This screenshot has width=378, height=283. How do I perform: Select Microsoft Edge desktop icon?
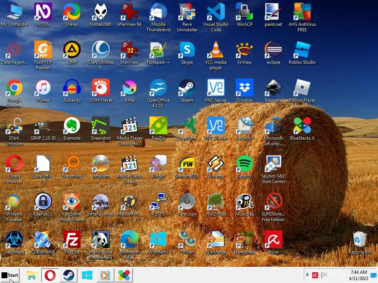click(130, 245)
